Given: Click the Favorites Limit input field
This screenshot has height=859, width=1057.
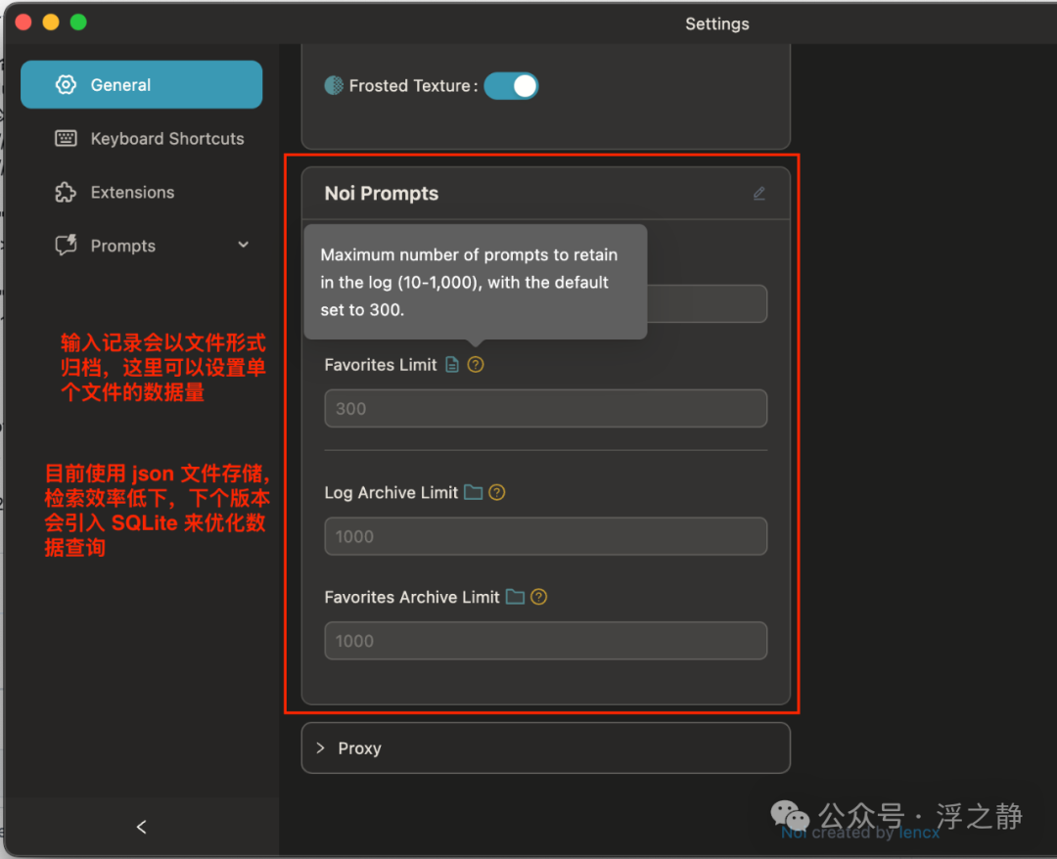Looking at the screenshot, I should pos(545,408).
